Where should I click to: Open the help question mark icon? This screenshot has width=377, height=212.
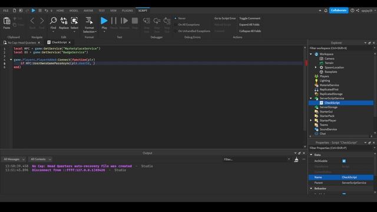352,11
